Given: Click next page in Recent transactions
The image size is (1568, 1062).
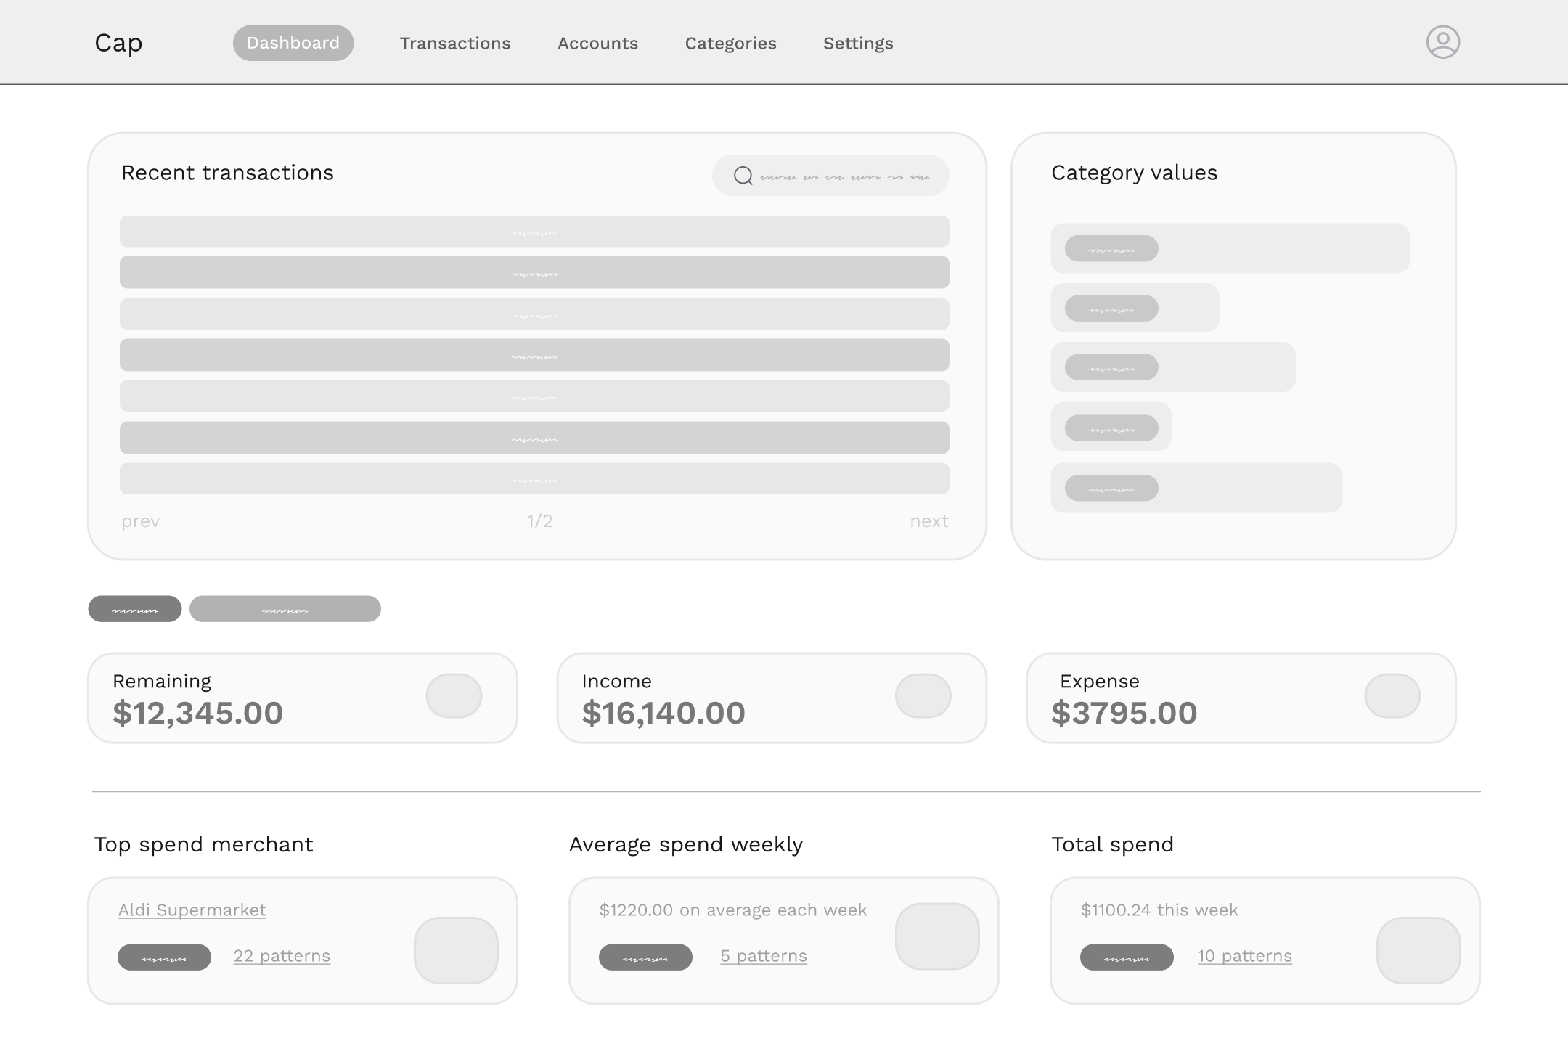Looking at the screenshot, I should coord(929,520).
